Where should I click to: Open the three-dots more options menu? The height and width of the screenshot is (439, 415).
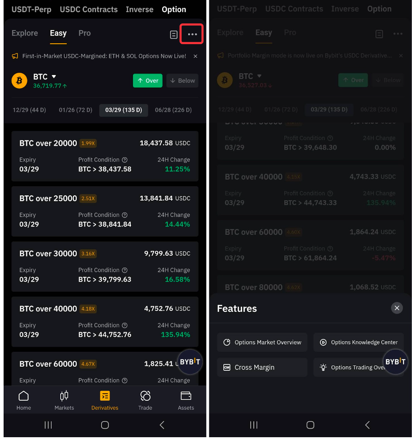pyautogui.click(x=192, y=35)
